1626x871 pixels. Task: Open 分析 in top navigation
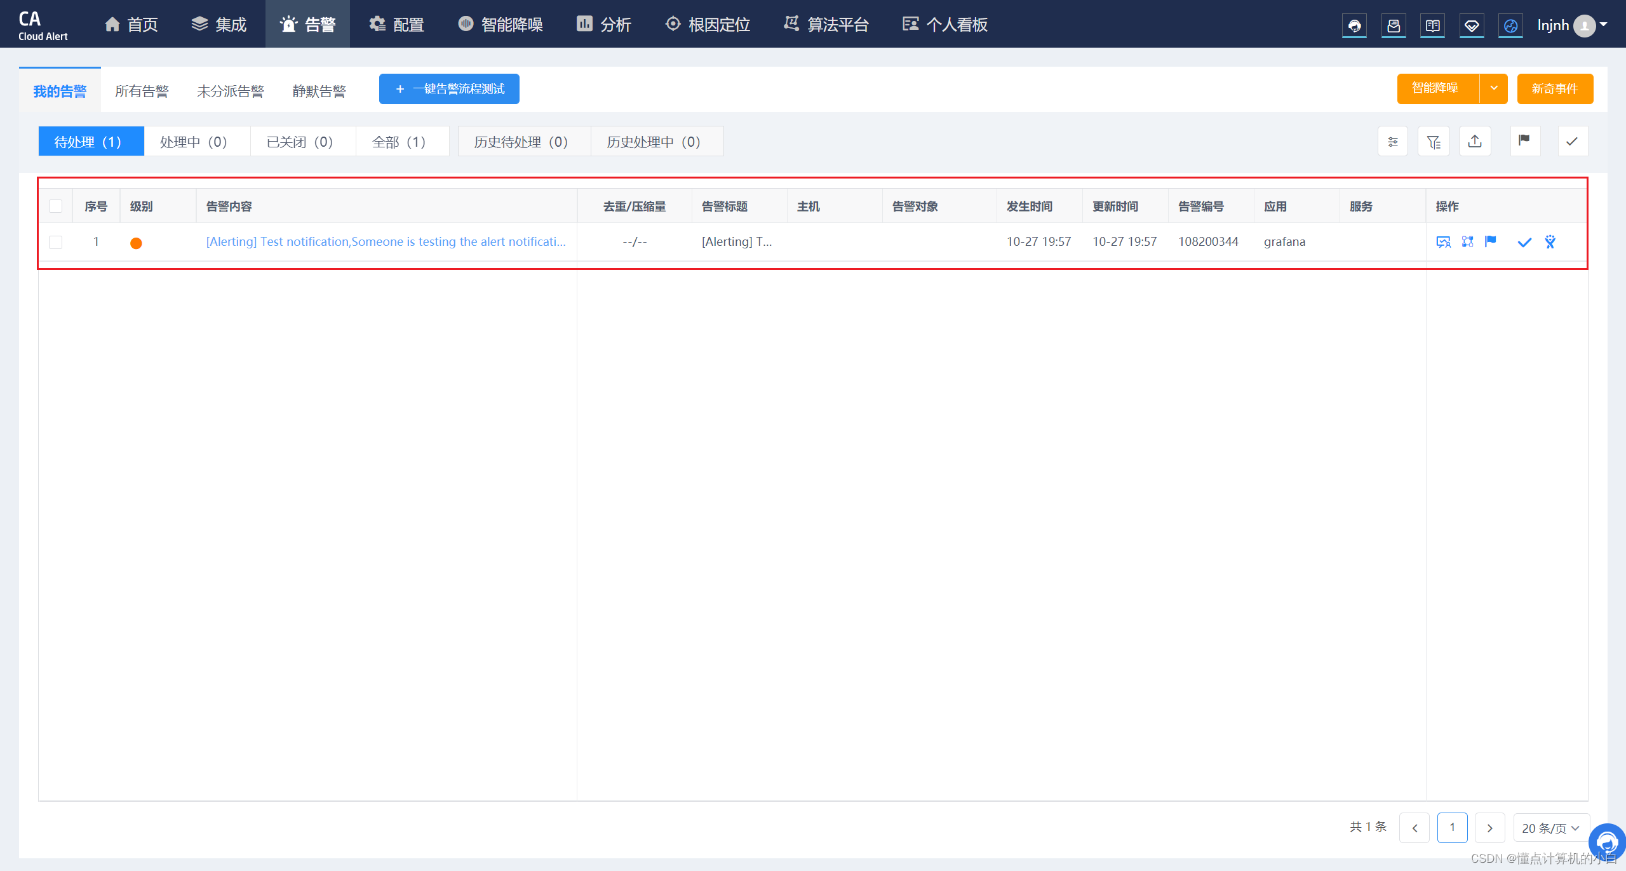coord(603,24)
